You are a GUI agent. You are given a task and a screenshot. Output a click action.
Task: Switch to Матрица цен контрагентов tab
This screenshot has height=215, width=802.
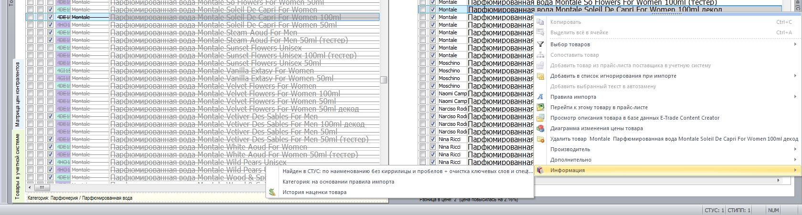pyautogui.click(x=18, y=94)
